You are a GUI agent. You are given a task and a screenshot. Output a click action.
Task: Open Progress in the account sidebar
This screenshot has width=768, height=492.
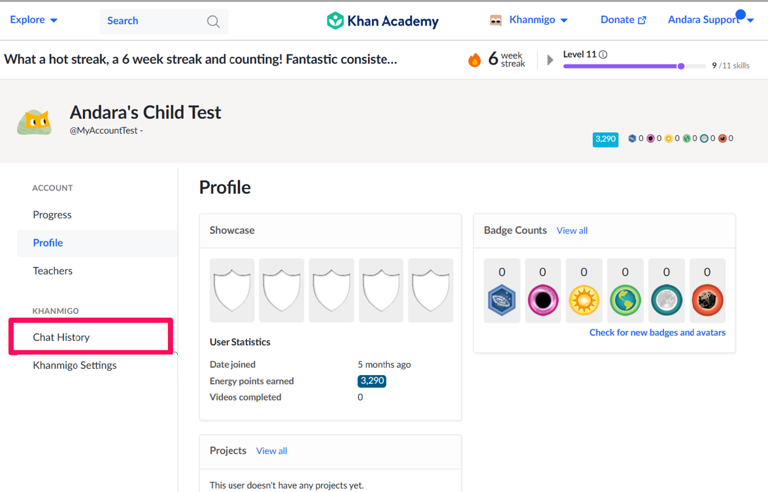click(x=52, y=215)
